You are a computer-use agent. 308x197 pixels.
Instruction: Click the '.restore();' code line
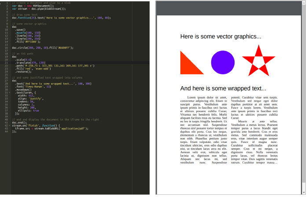[x=23, y=72]
